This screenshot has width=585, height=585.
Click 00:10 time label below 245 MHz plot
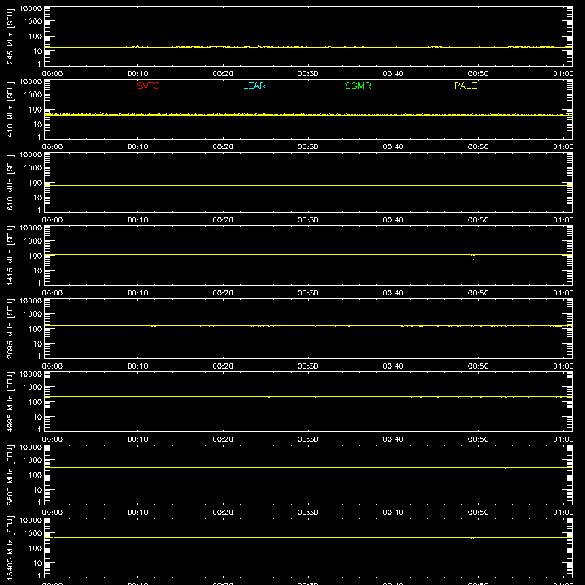coord(137,74)
